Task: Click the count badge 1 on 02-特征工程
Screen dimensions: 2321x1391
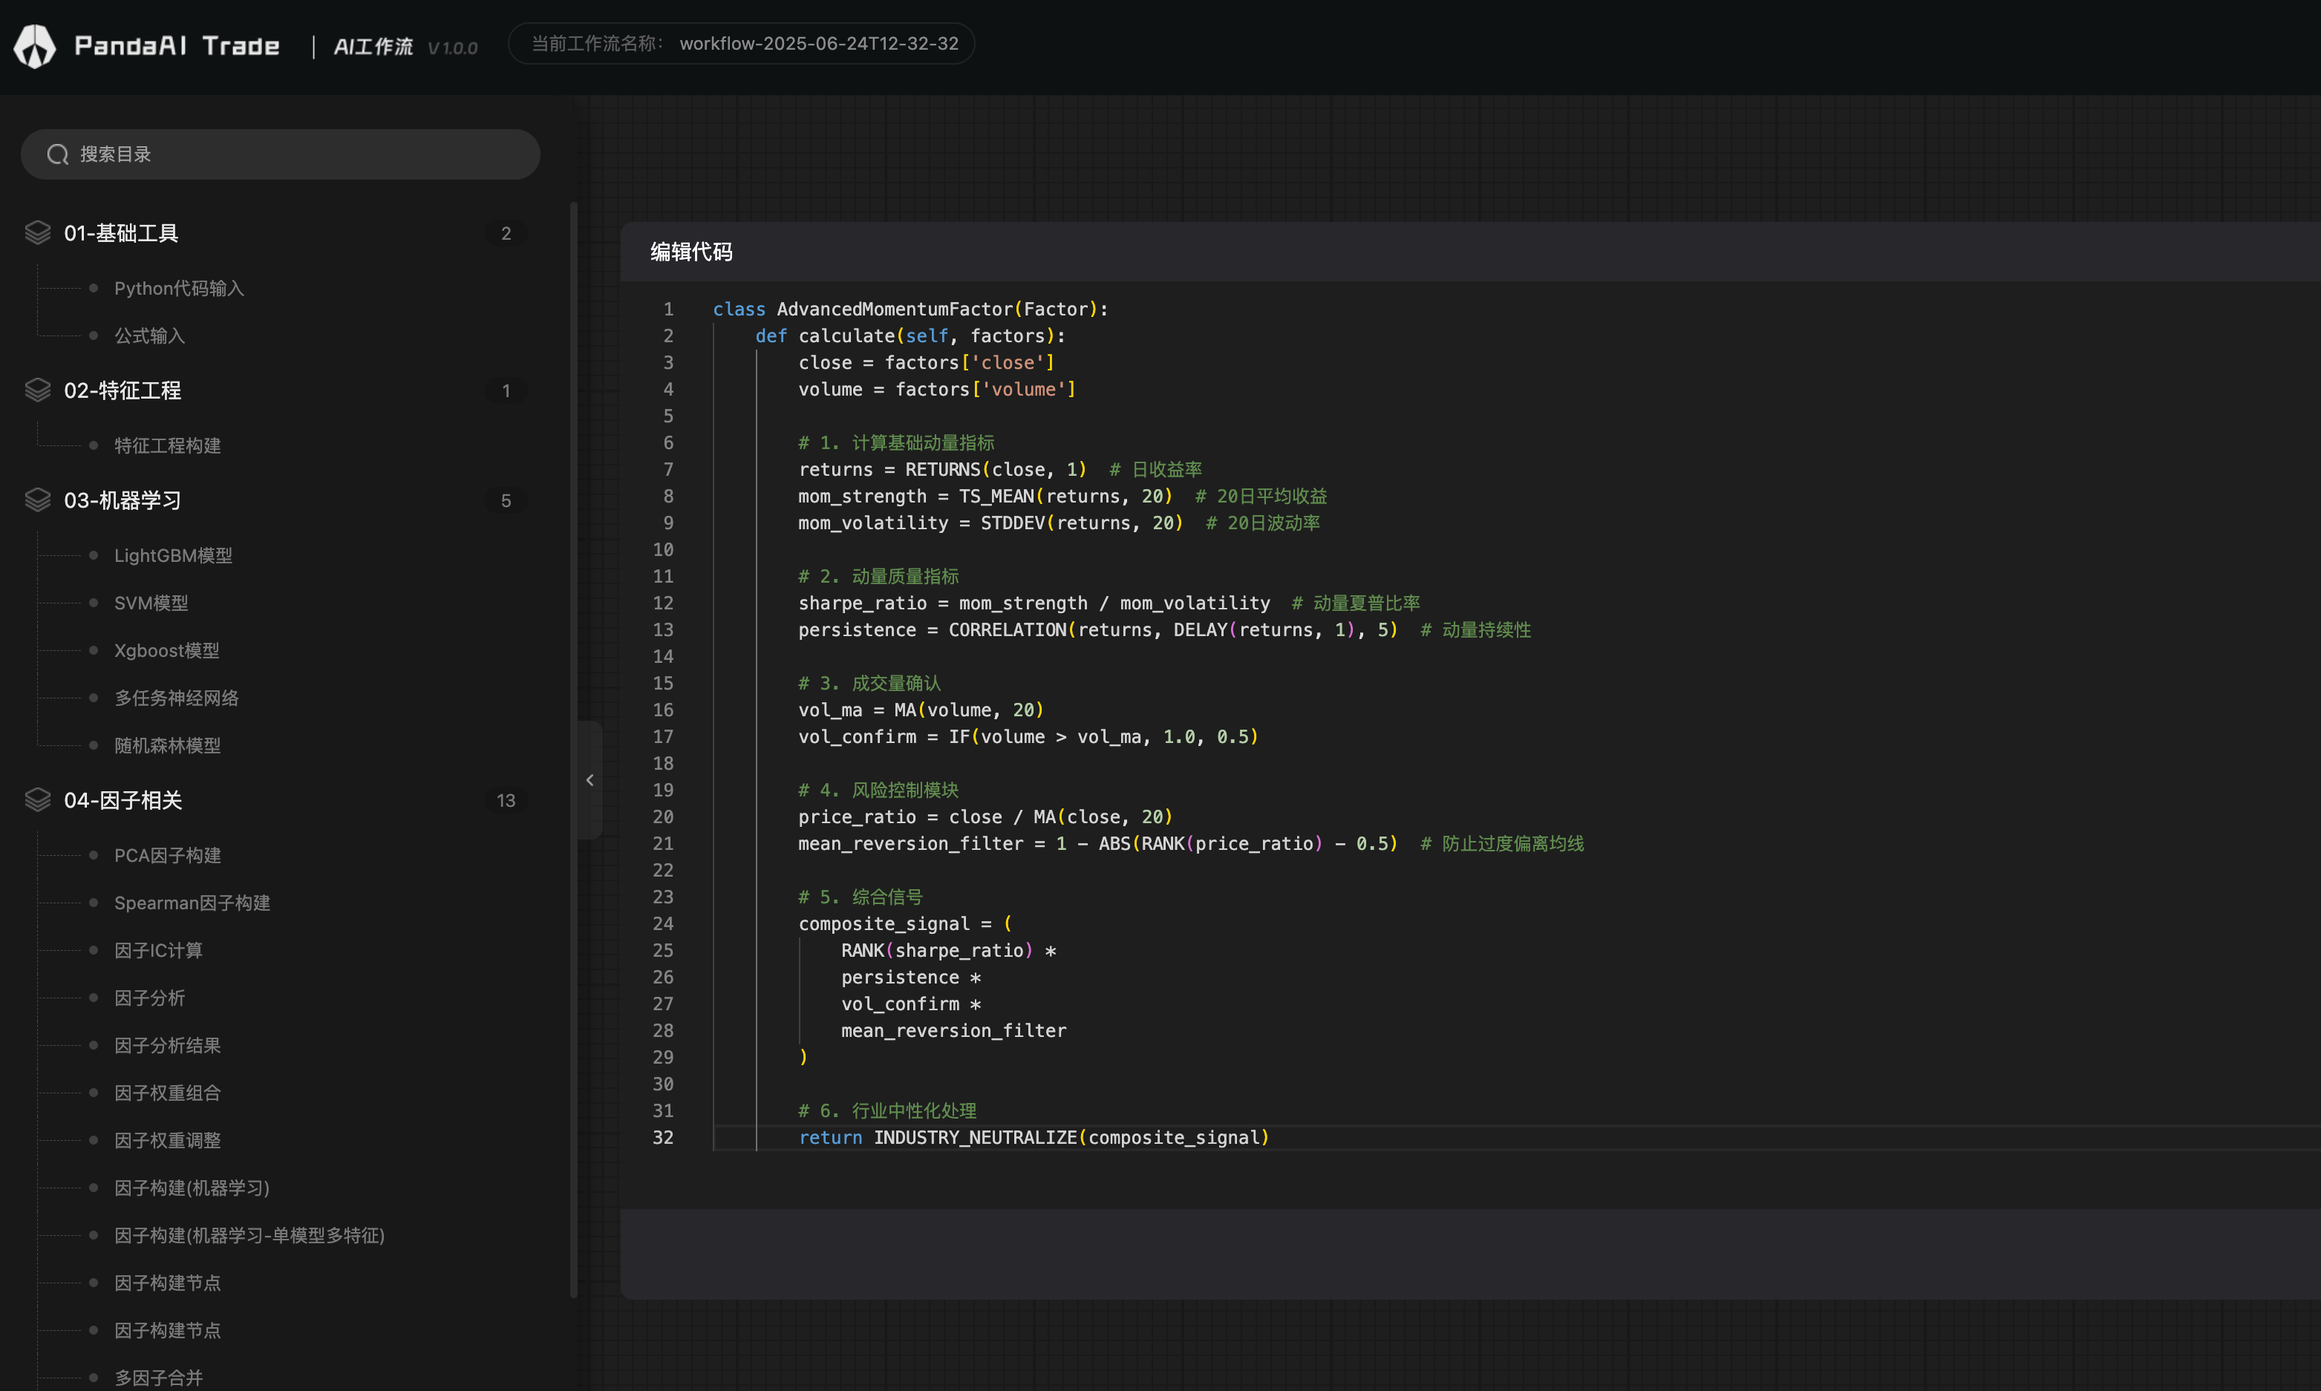Action: point(506,391)
